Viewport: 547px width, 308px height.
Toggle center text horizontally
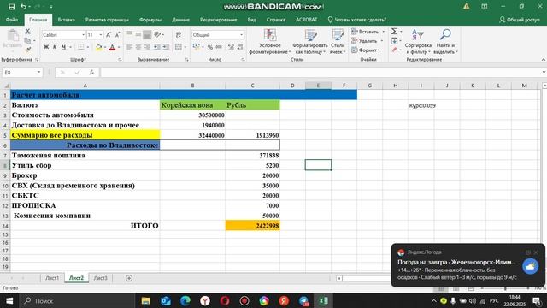pyautogui.click(x=138, y=47)
